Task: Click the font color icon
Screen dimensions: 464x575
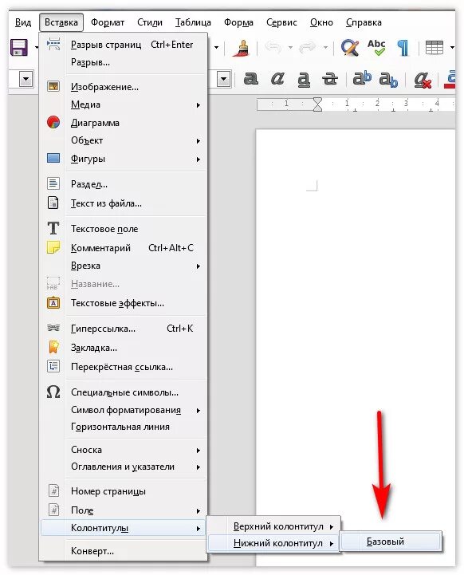Action: point(450,79)
